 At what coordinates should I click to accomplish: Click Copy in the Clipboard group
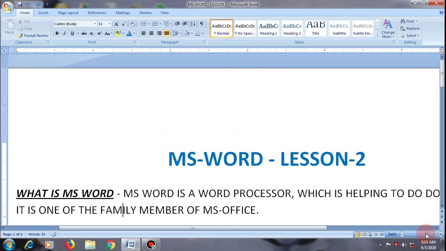pyautogui.click(x=25, y=29)
